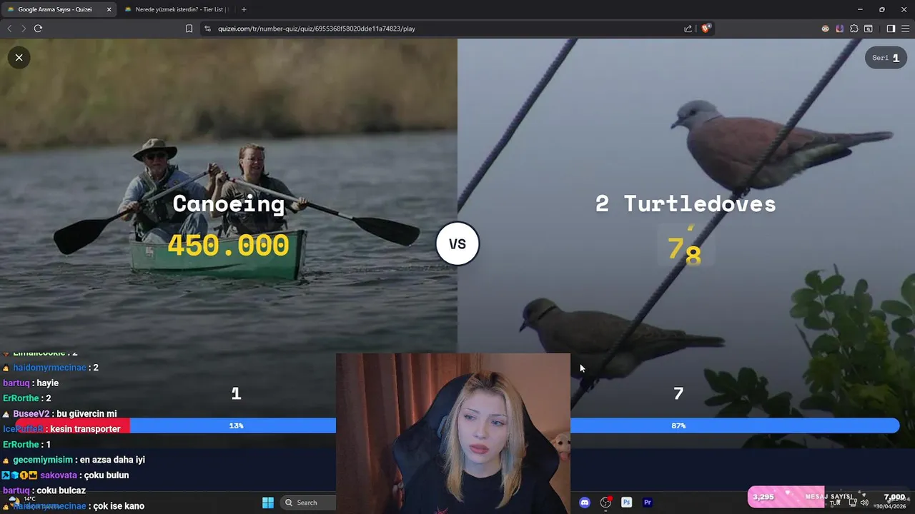Go back with the browser back arrow
The width and height of the screenshot is (915, 514).
9,29
